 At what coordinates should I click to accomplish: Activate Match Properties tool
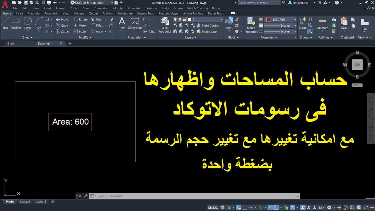251,25
